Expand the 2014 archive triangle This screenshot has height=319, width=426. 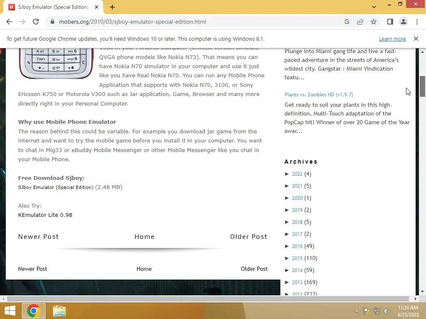pyautogui.click(x=287, y=270)
